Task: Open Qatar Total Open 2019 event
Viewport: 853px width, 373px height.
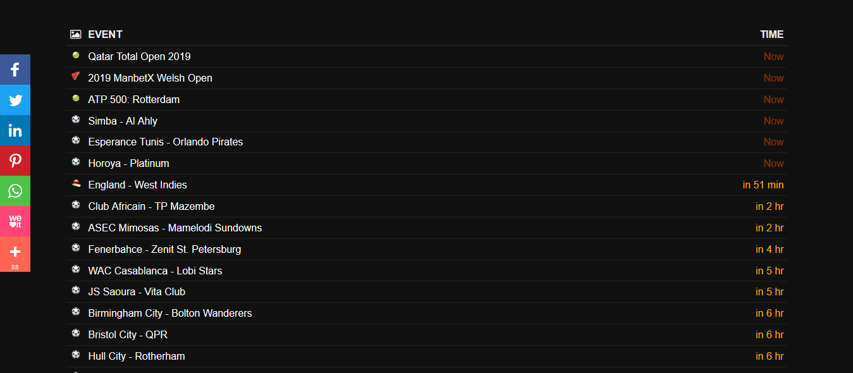Action: tap(139, 57)
